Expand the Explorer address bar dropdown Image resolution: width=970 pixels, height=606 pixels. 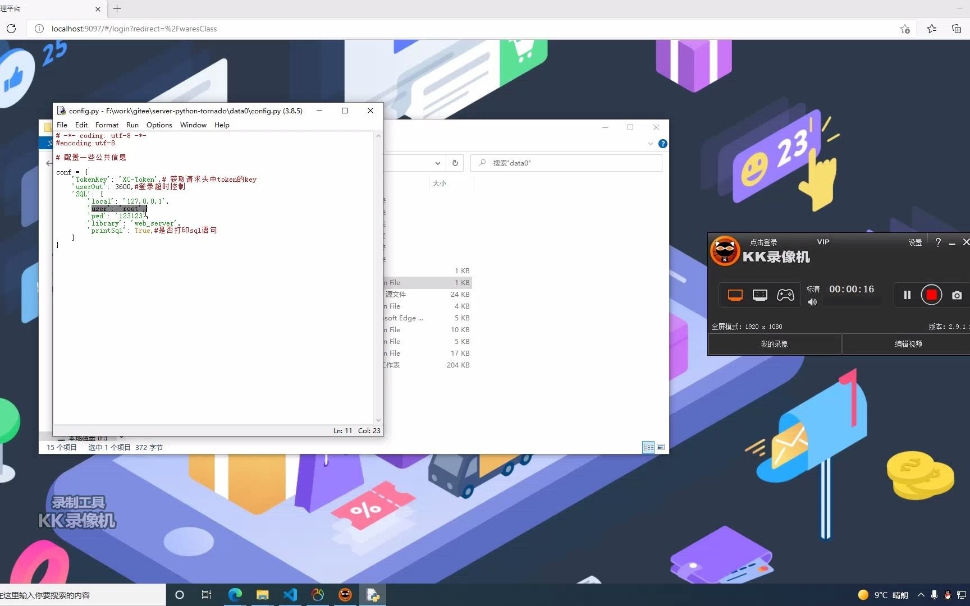tap(438, 163)
